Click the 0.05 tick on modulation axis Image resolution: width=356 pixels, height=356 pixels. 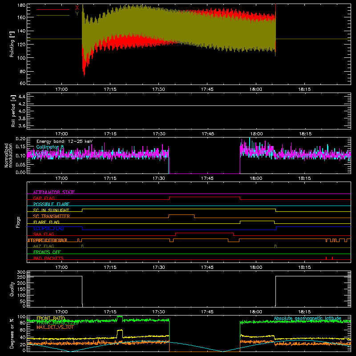pos(20,164)
